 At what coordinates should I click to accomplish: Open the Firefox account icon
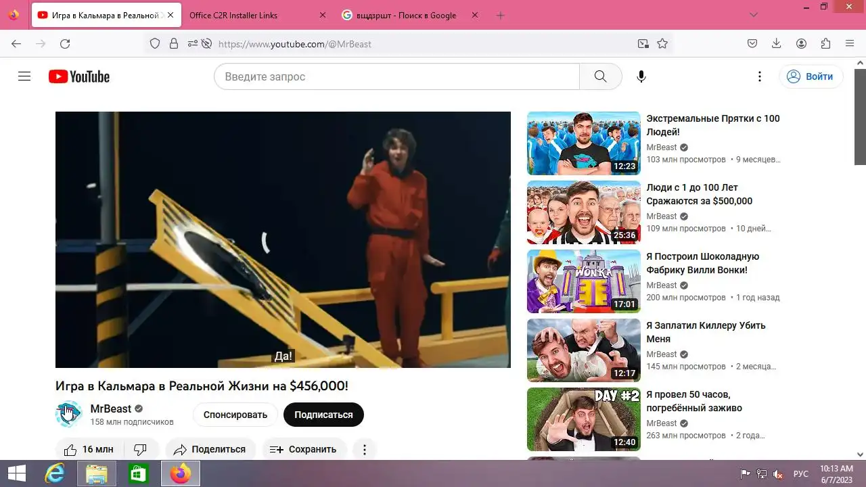point(801,43)
